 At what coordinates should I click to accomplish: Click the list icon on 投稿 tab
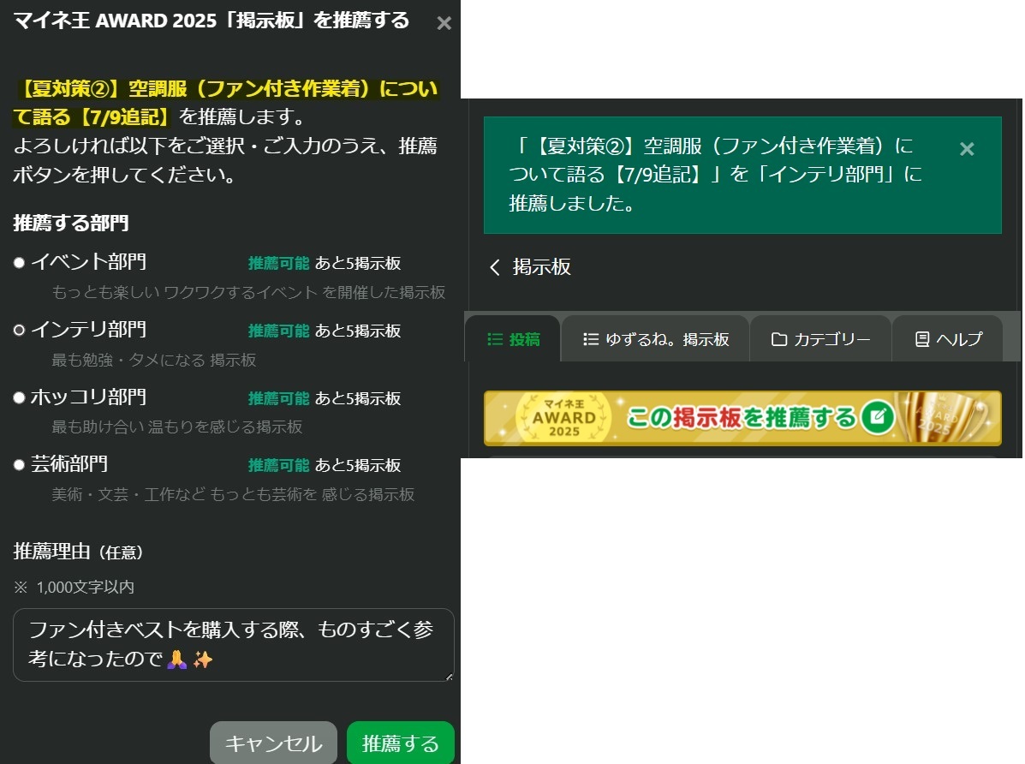pos(494,339)
